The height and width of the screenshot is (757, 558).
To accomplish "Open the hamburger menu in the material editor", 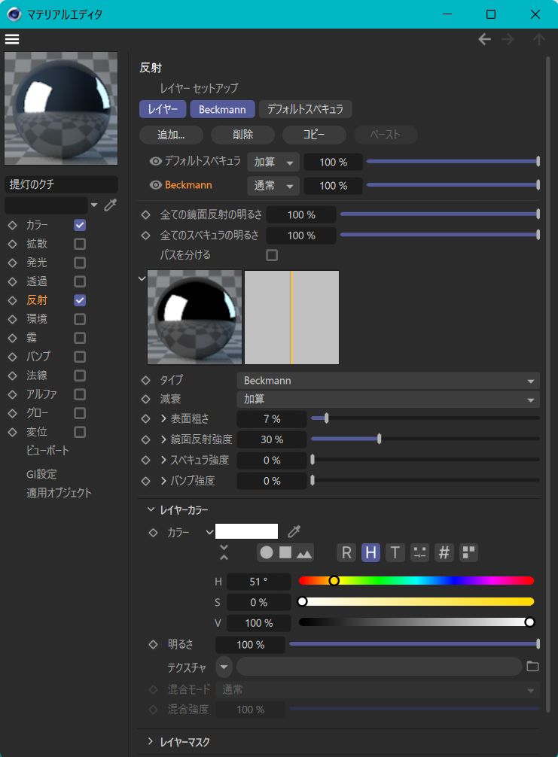I will (x=12, y=39).
